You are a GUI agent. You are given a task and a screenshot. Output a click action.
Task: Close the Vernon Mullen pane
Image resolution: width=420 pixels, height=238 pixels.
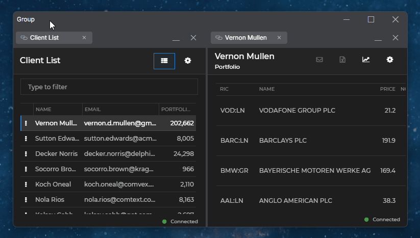coord(396,38)
